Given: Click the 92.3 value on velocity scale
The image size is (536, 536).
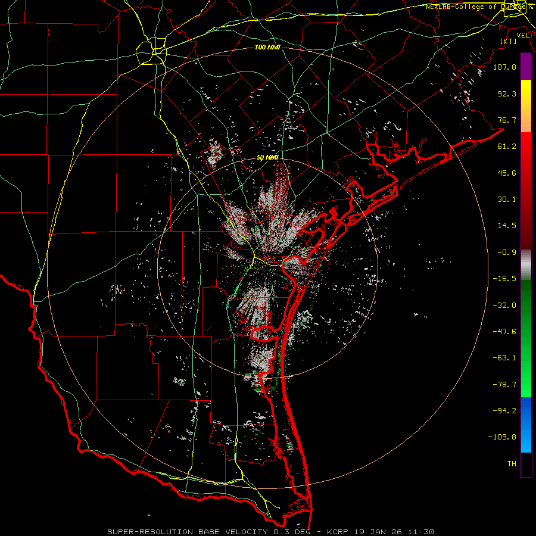Looking at the screenshot, I should (x=507, y=94).
